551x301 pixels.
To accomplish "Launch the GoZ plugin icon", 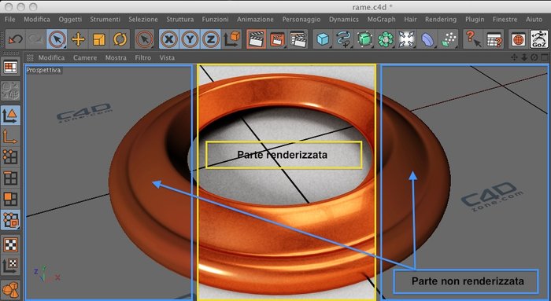I will (x=539, y=39).
